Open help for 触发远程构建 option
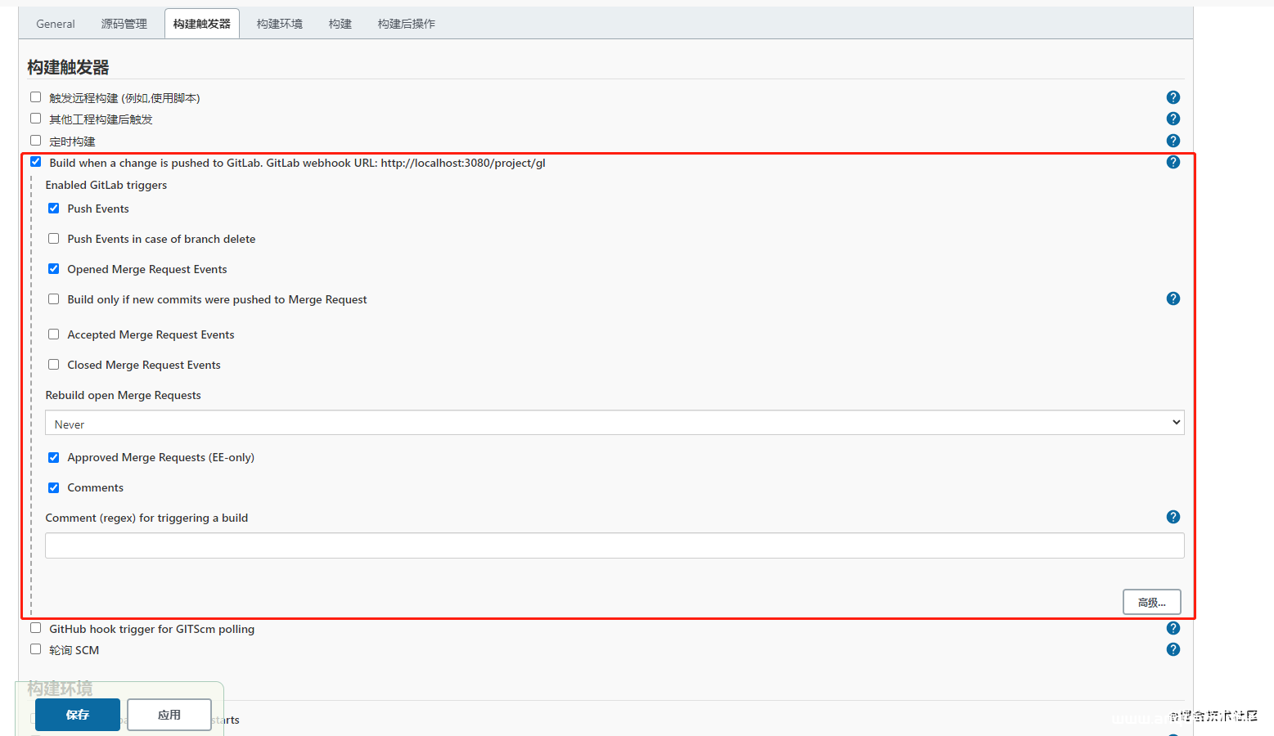Screen dimensions: 1274x736 1173,96
